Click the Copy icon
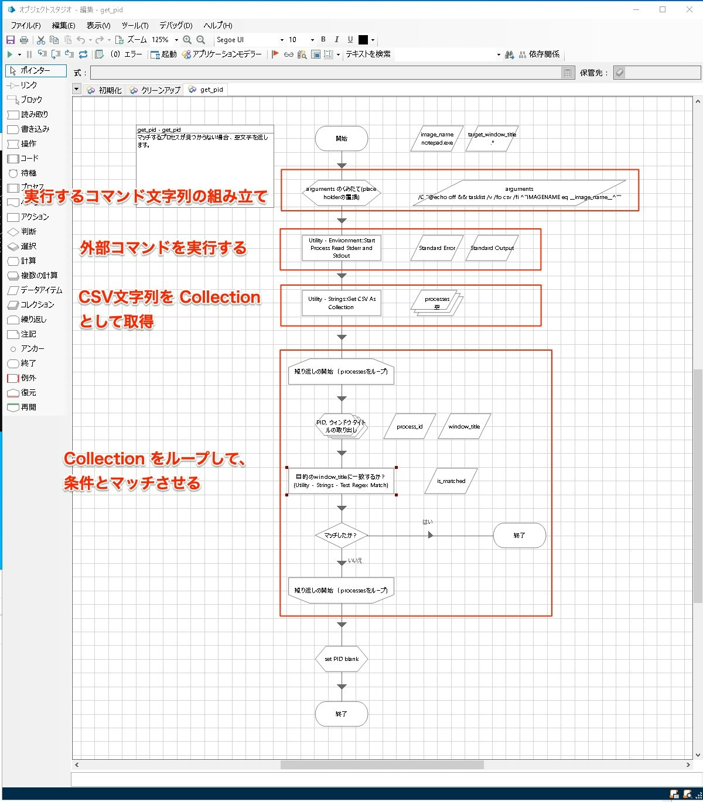Viewport: 703px width, 802px height. click(x=54, y=40)
